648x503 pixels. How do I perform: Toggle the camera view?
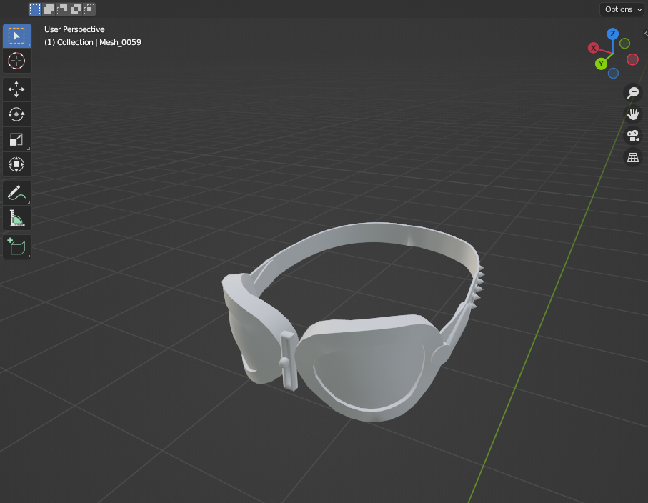click(633, 136)
